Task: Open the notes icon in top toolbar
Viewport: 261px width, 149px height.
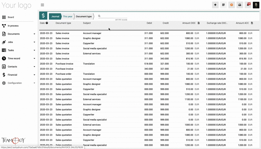Action: point(223,5)
